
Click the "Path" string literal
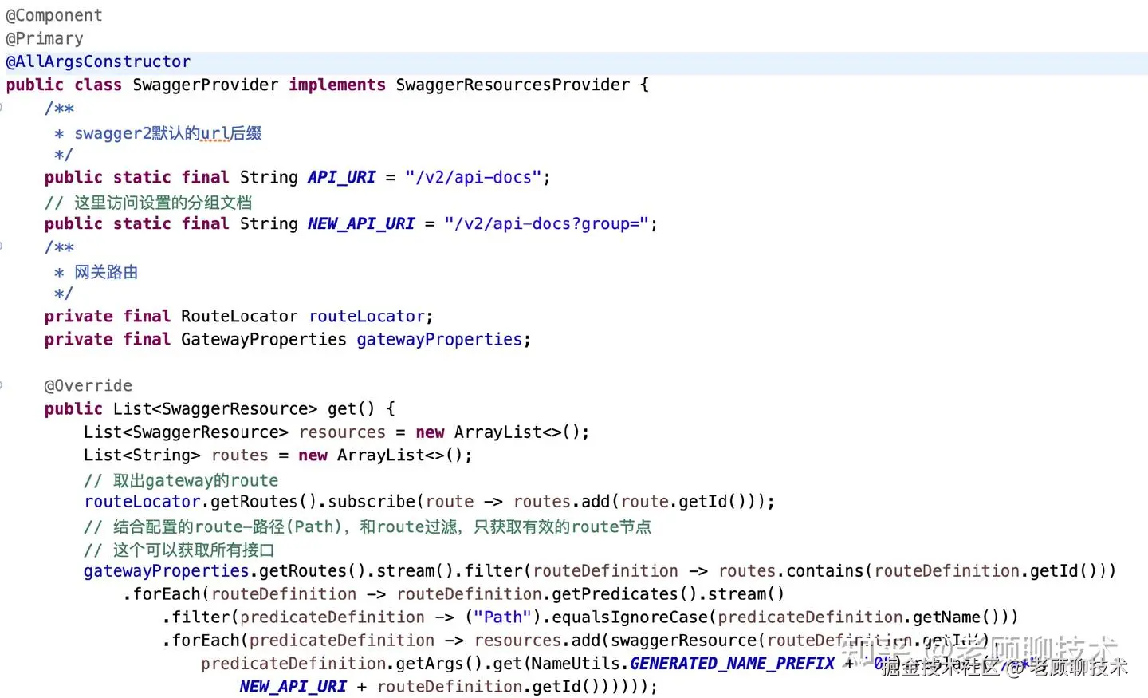point(502,617)
